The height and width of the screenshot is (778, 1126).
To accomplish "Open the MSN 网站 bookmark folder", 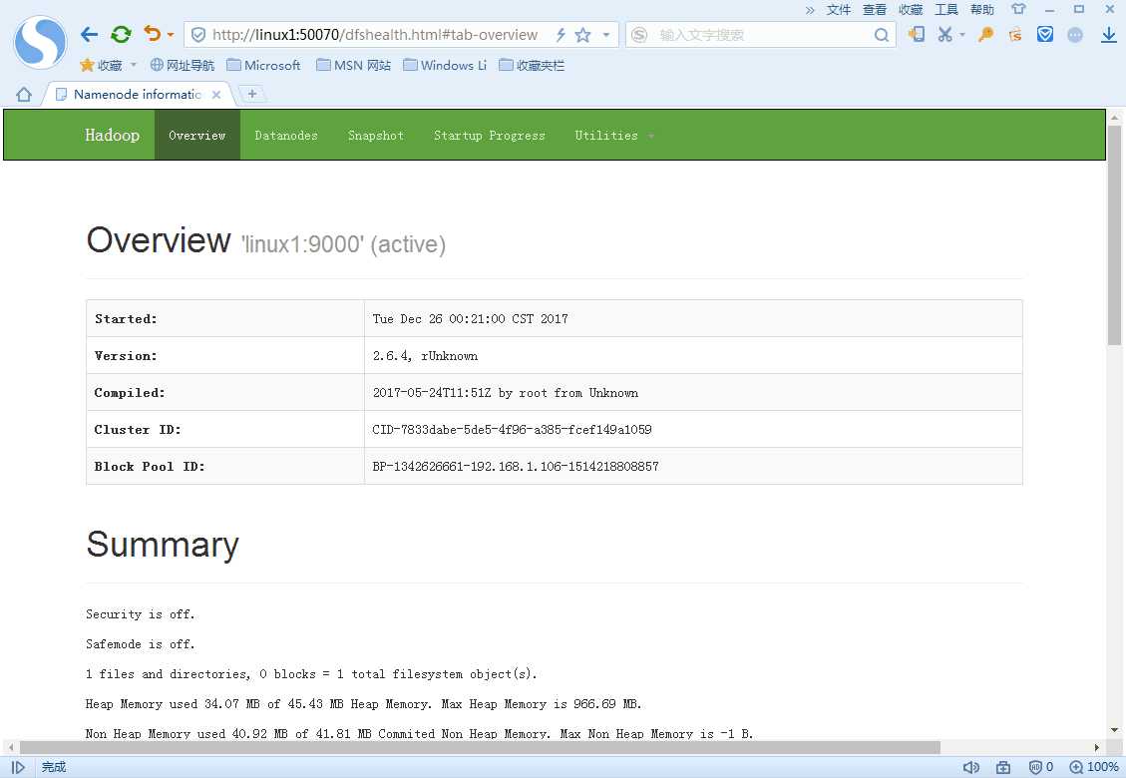I will (x=354, y=66).
